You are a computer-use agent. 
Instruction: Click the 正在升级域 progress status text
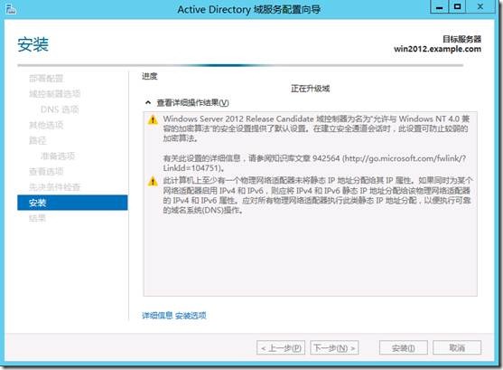click(x=311, y=89)
